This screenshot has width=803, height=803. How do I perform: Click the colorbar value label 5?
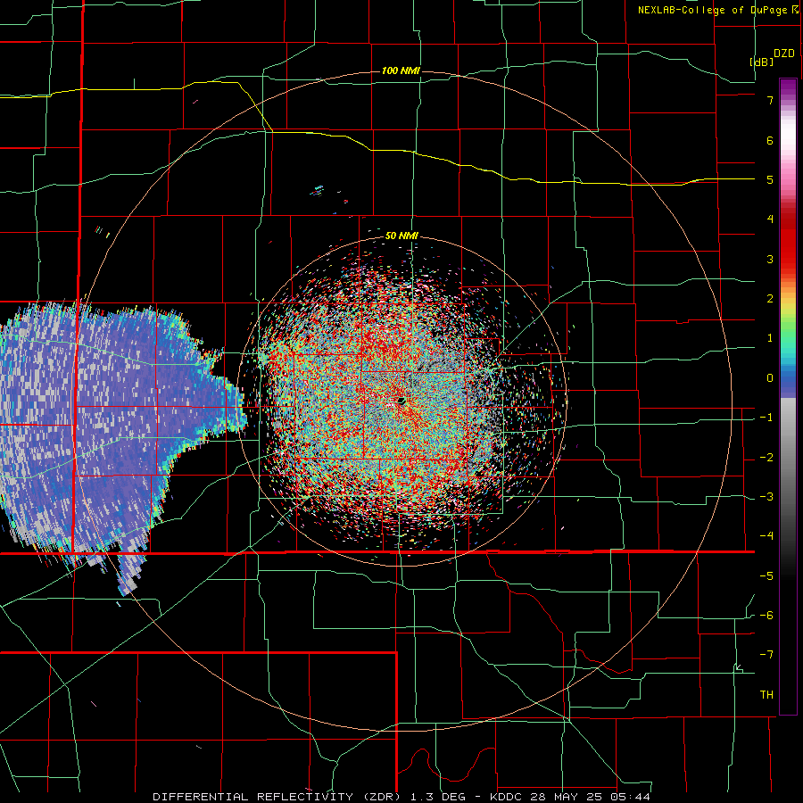coord(770,179)
